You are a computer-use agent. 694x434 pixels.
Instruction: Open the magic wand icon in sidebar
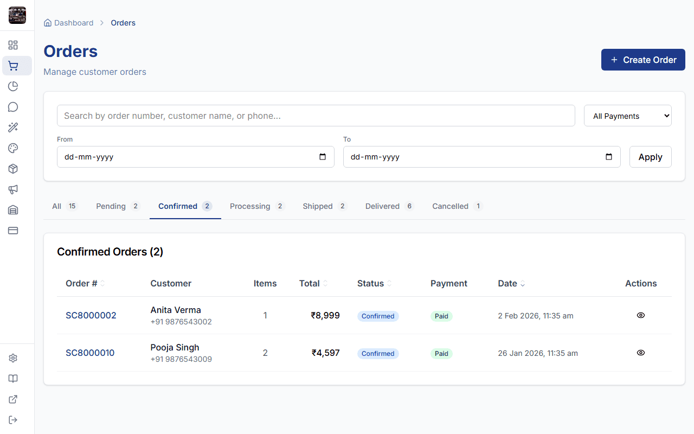click(x=13, y=127)
